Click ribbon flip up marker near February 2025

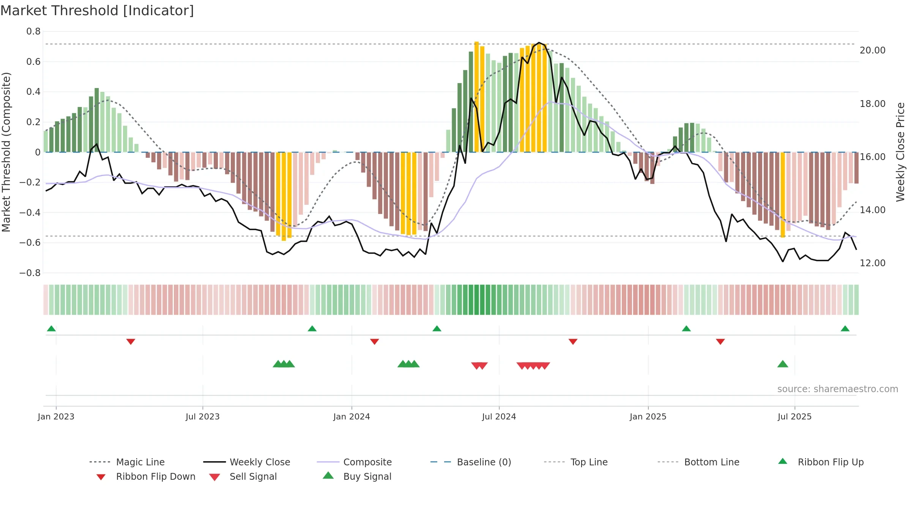tap(686, 328)
